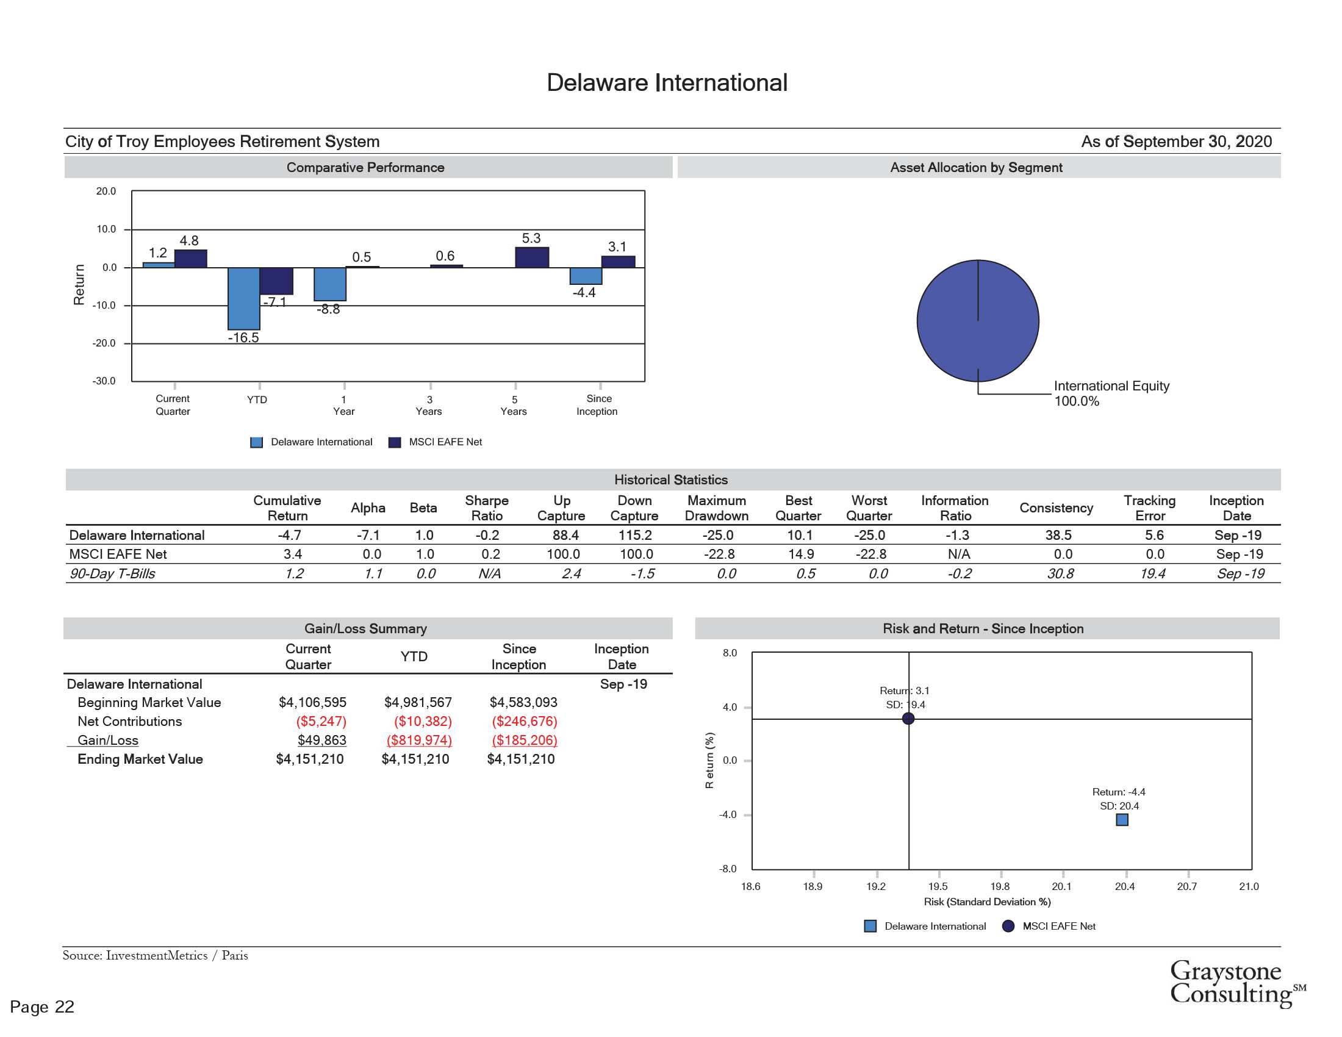Select the -4.4 since inception bar
1342x1037 pixels.
pyautogui.click(x=586, y=276)
